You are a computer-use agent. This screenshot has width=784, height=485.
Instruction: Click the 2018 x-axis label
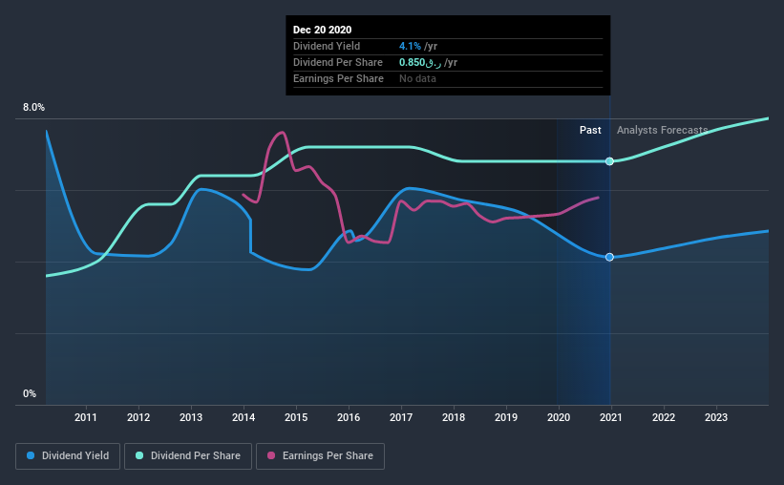[x=454, y=417]
